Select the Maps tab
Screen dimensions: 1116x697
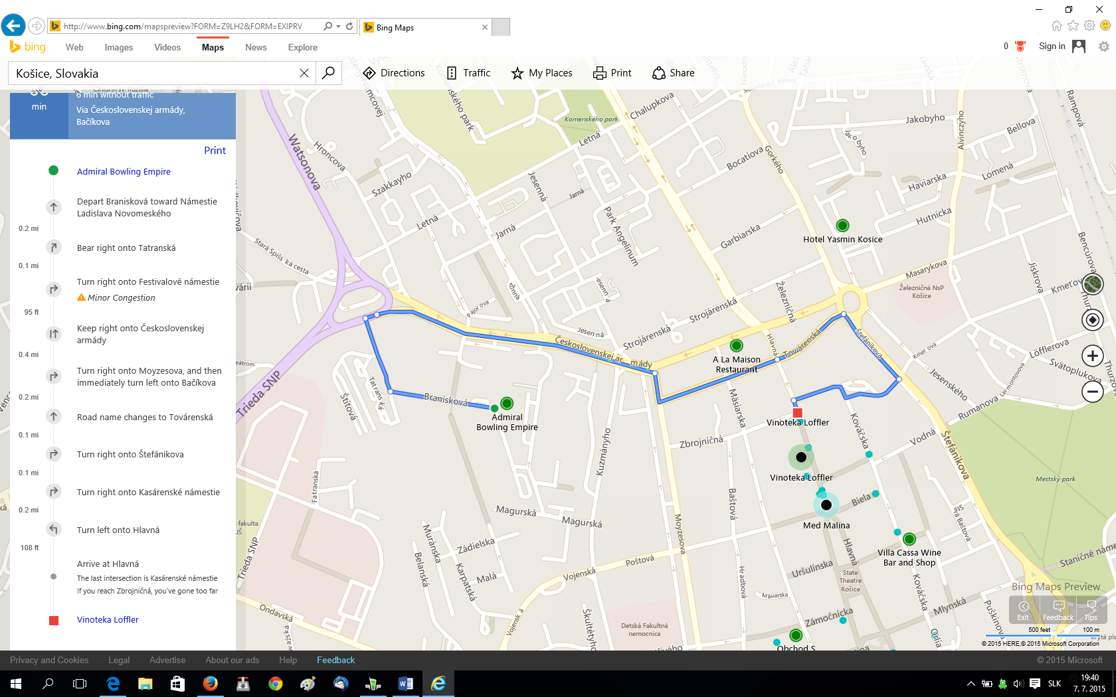coord(213,47)
